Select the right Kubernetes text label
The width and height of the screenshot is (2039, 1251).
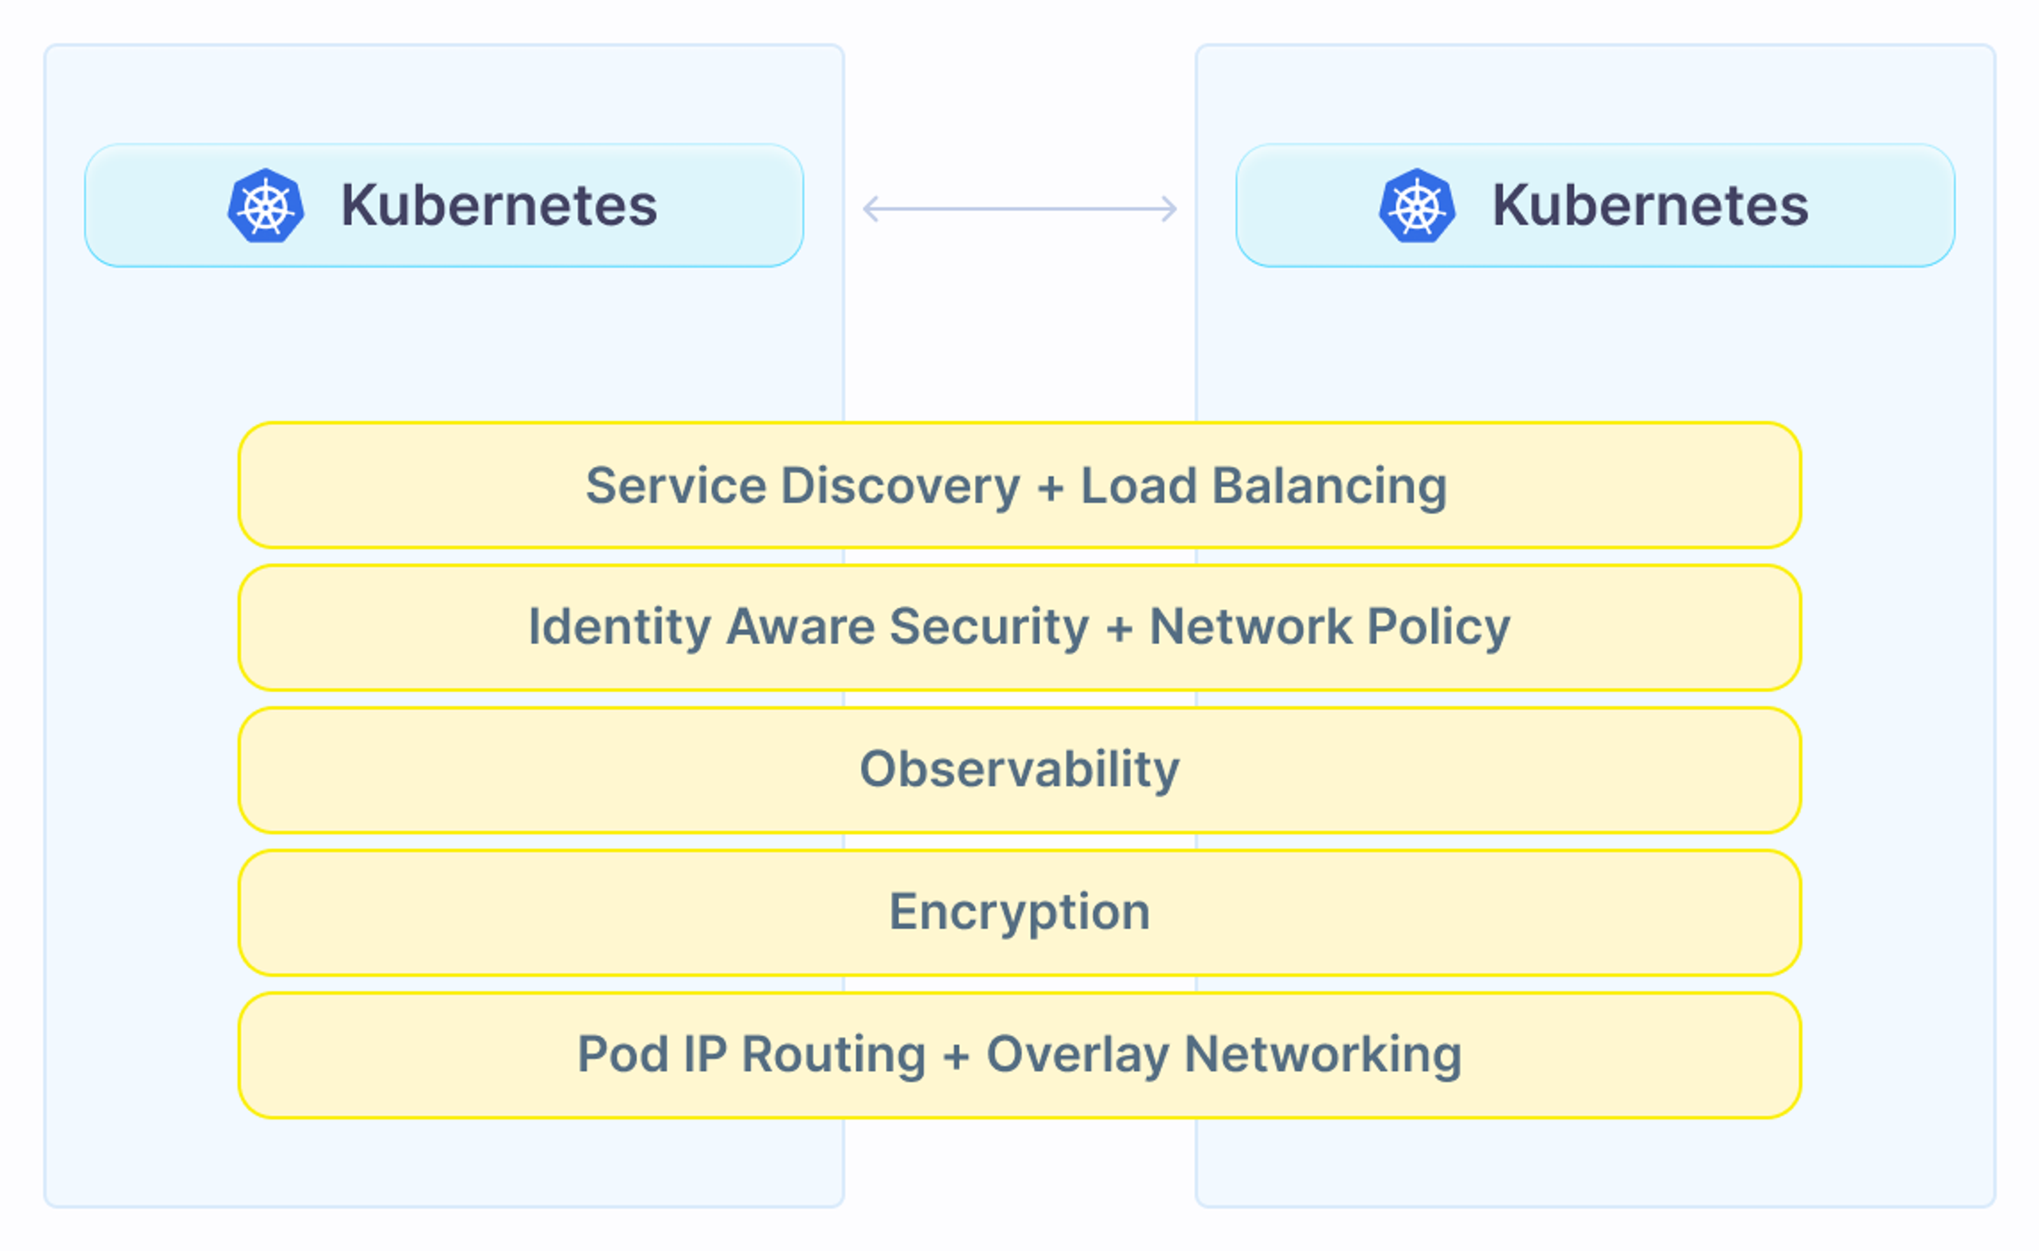coord(1650,206)
